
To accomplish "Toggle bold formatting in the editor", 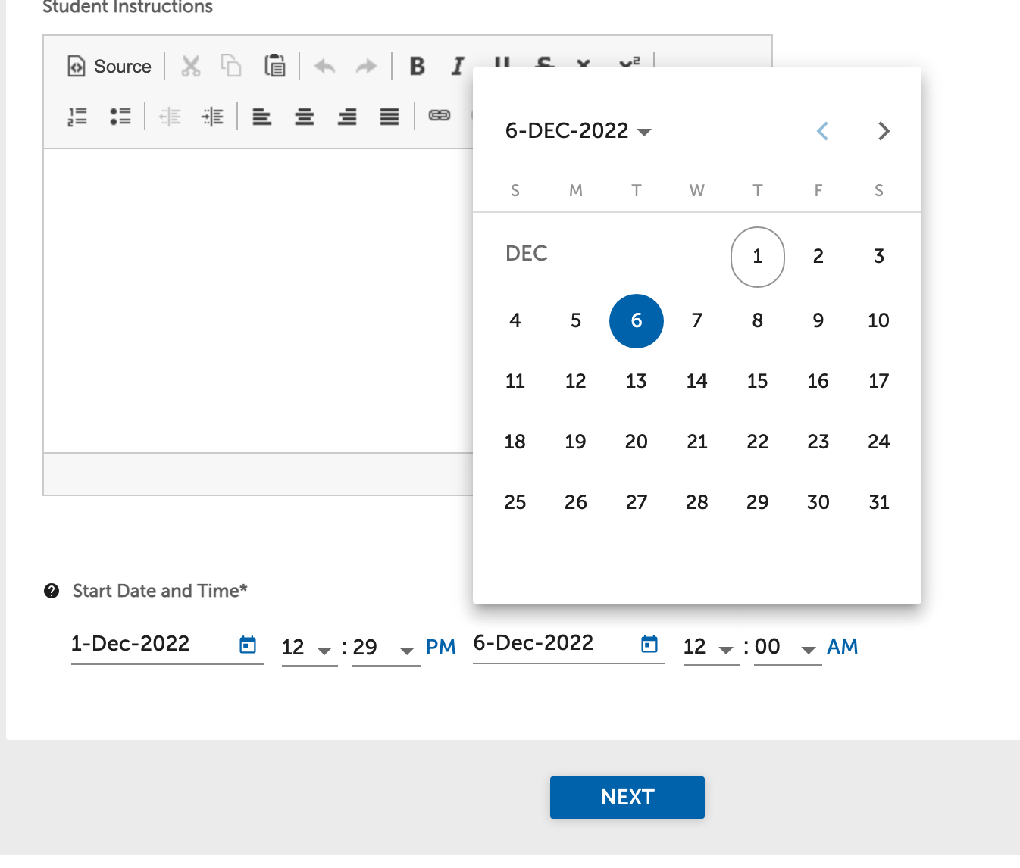I will [416, 67].
